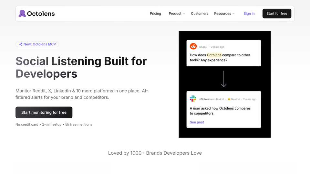Click the Reddit icon in the post card
The image size is (310, 174).
193,46
